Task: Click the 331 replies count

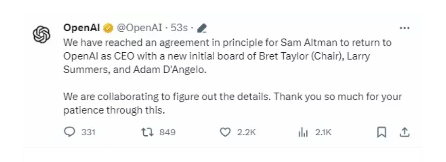Action: [x=88, y=132]
